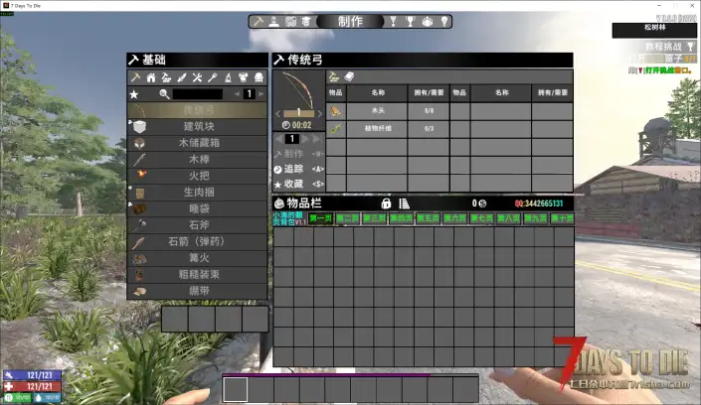Switch to backpack page 第五页
Image resolution: width=701 pixels, height=405 pixels.
point(428,218)
